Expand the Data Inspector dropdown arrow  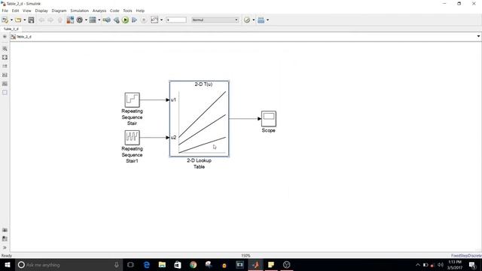(161, 20)
